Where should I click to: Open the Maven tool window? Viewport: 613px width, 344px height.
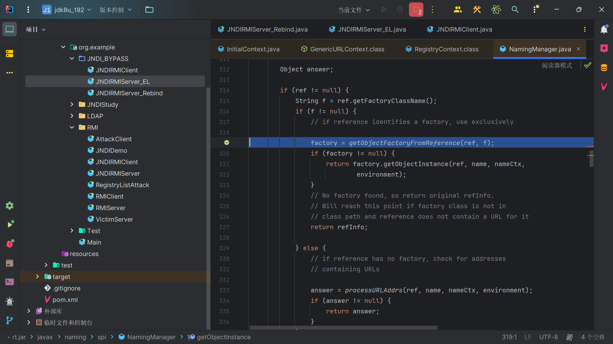tap(604, 86)
